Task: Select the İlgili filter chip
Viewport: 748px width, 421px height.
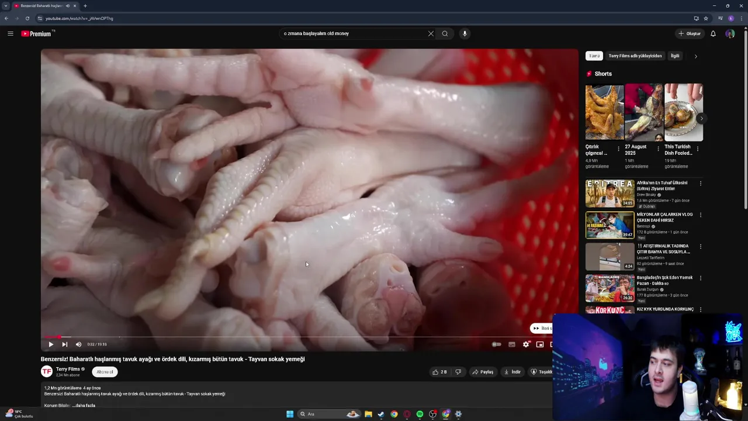Action: point(675,56)
